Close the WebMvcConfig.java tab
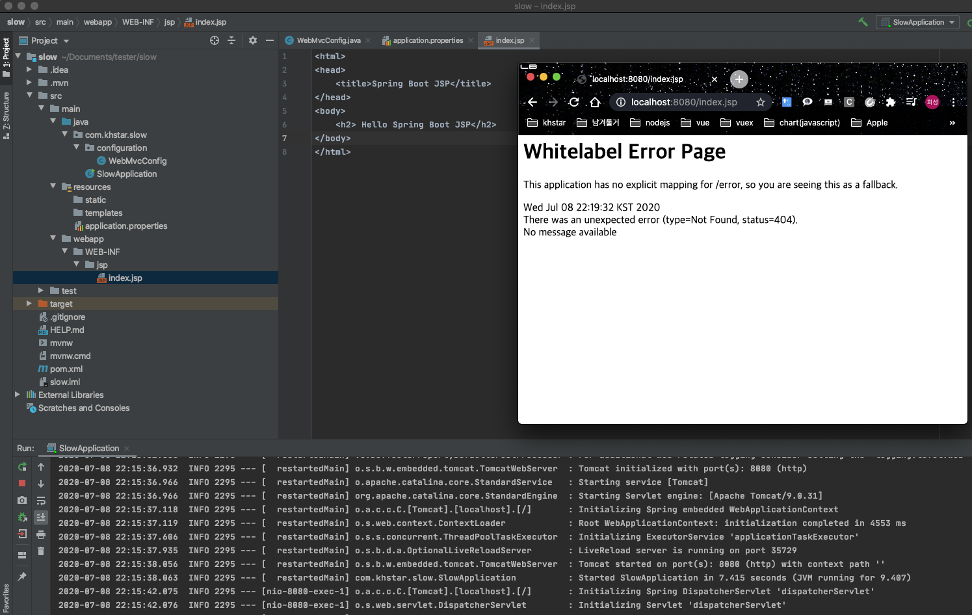This screenshot has width=972, height=615. [368, 40]
